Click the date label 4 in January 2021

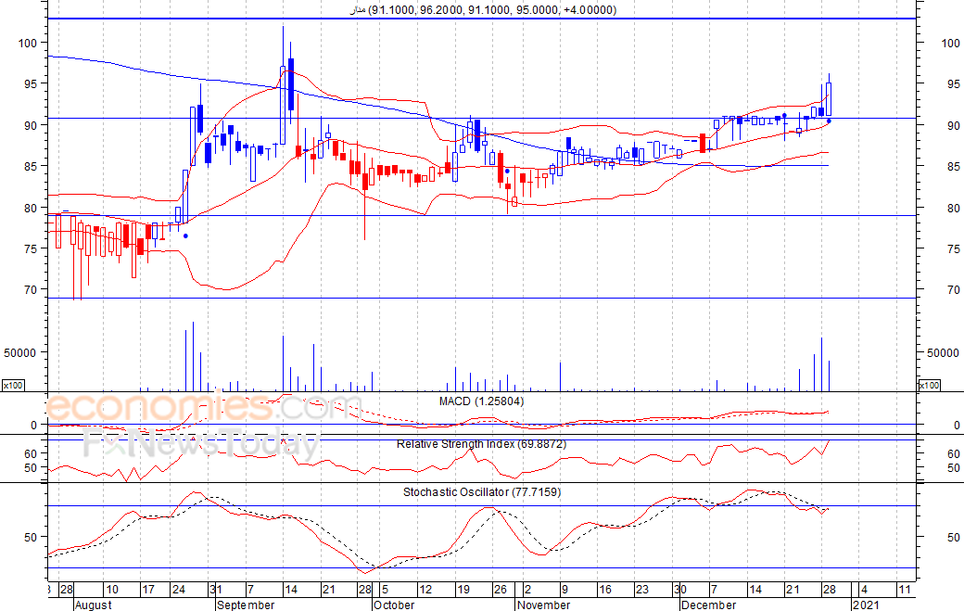pos(863,590)
